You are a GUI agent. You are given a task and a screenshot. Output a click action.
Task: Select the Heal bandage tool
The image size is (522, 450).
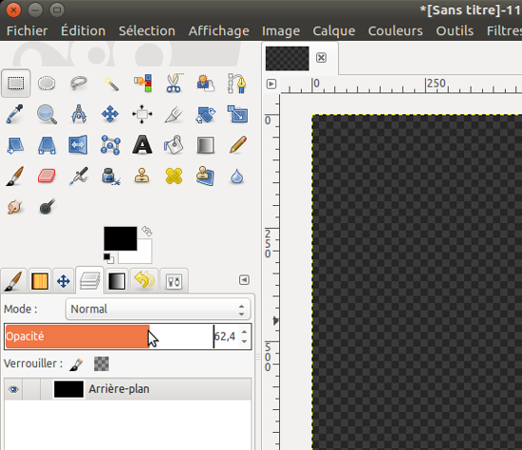[174, 176]
